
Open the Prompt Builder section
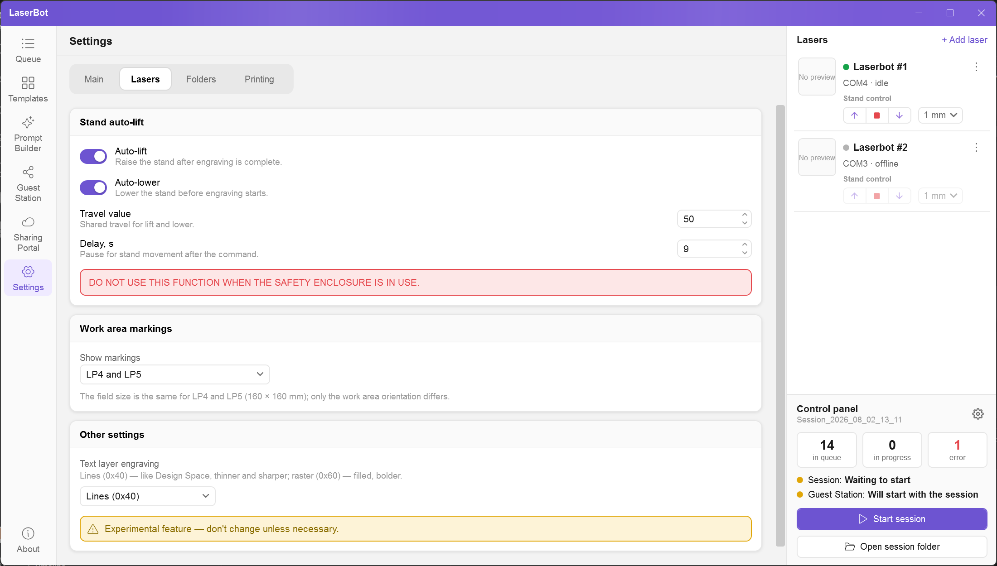[x=28, y=134]
